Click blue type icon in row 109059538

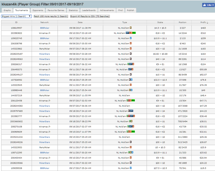131,168
